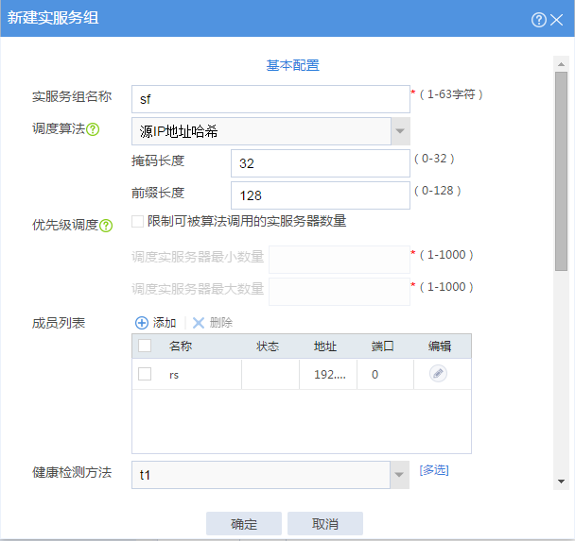Click the vertical scrollbar thumb
This screenshot has height=541, width=575.
coord(561,171)
